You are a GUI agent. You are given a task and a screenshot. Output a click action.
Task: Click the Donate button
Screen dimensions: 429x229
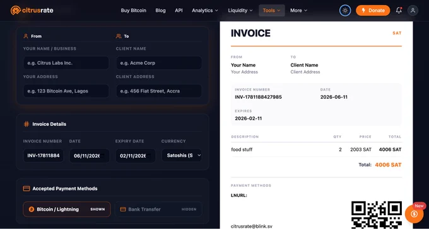(373, 10)
